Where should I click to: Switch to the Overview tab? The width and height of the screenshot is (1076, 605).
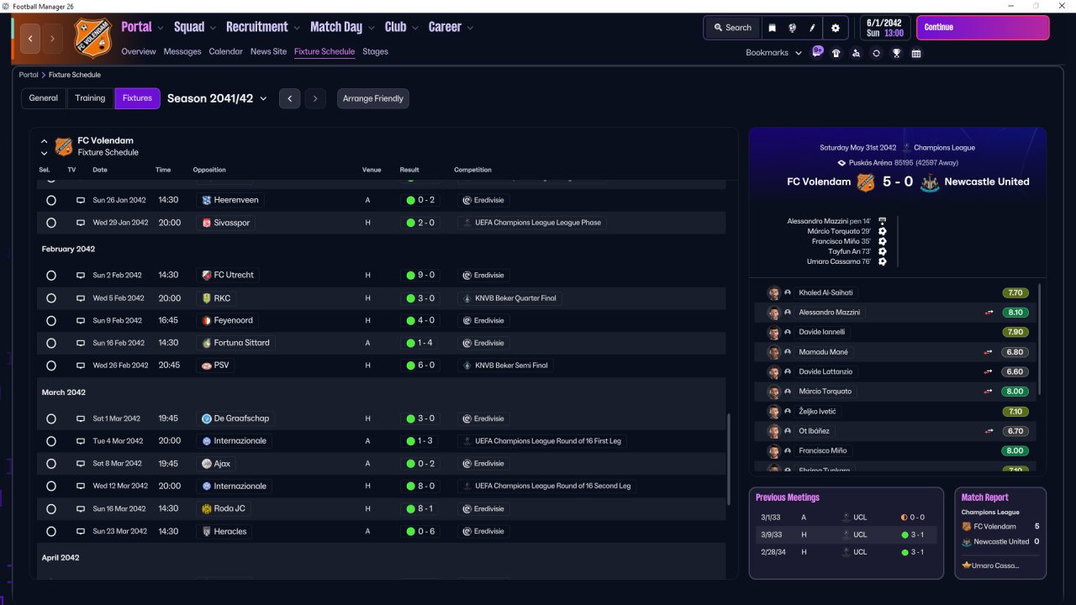point(139,51)
